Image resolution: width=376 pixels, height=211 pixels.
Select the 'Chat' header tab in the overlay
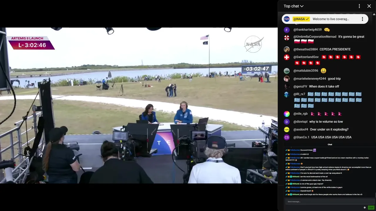[330, 144]
